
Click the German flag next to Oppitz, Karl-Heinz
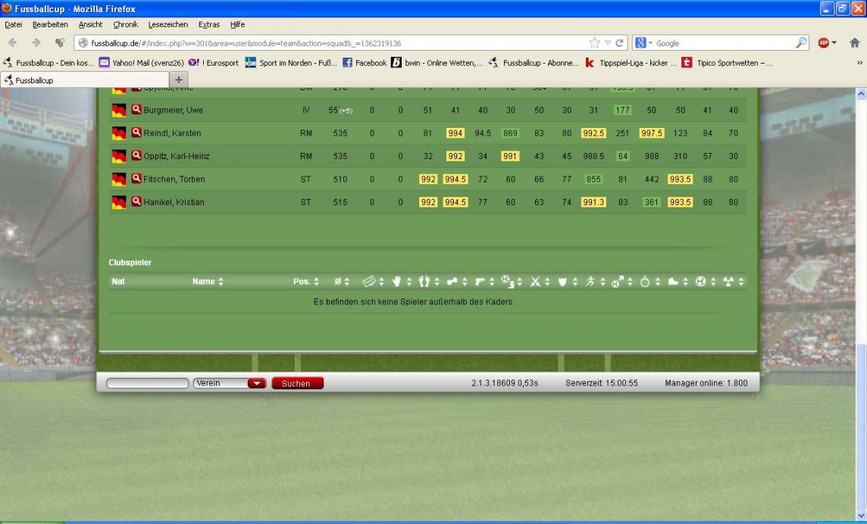[x=119, y=157]
